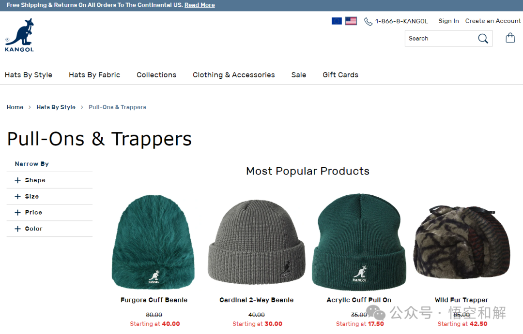Open the shopping bag cart icon
The width and height of the screenshot is (523, 334).
coord(510,38)
